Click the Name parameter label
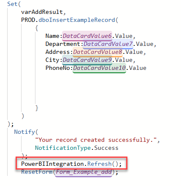The height and width of the screenshot is (186, 181). (52, 36)
